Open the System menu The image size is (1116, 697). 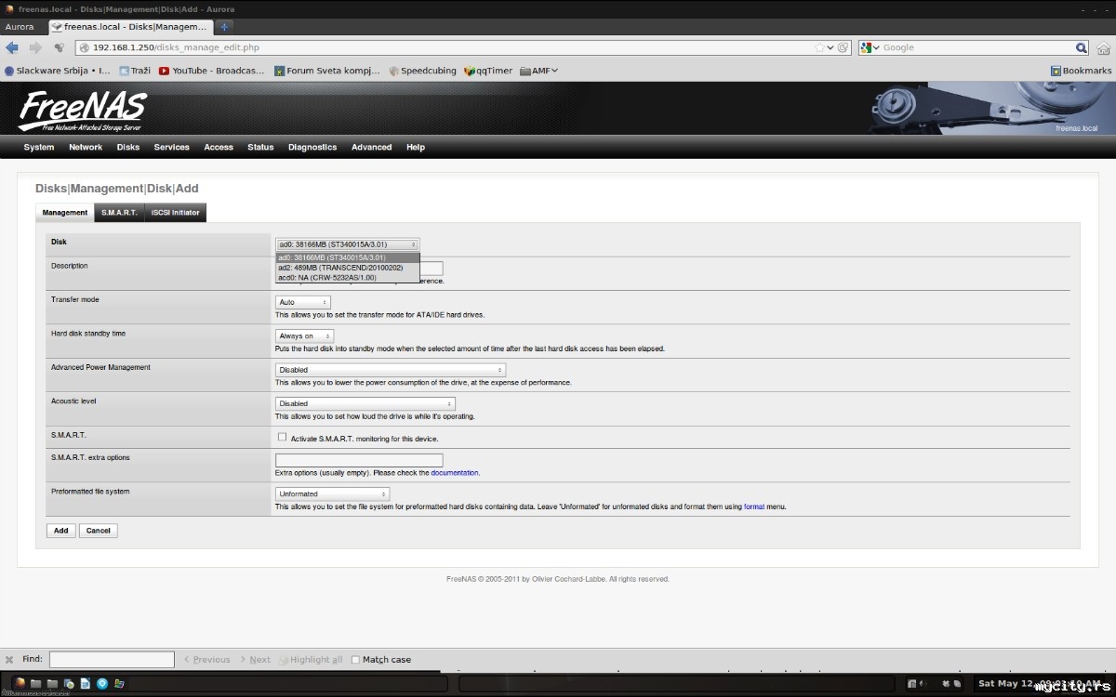(39, 147)
